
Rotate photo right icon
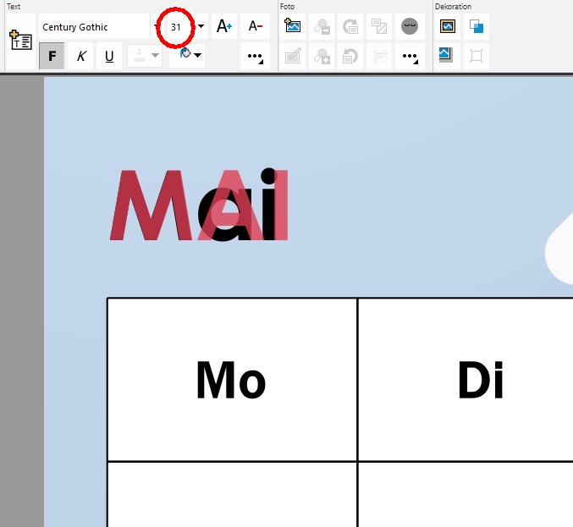[x=350, y=26]
